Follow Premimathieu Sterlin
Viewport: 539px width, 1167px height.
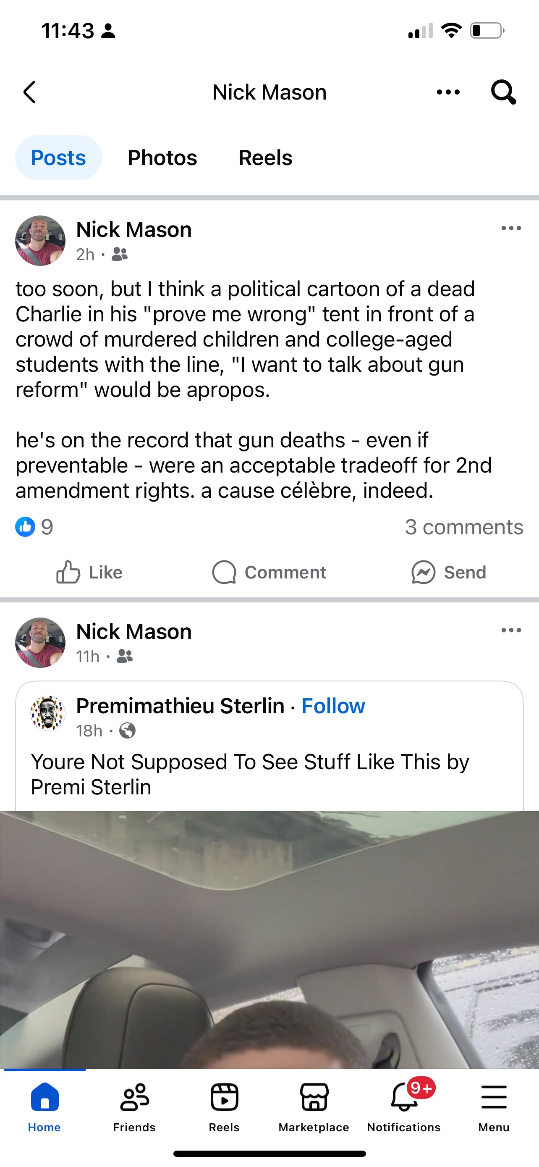click(333, 706)
